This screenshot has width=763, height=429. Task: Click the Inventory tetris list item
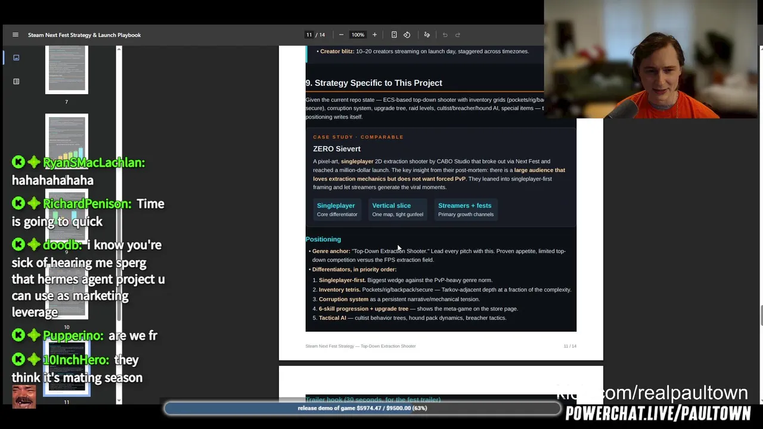[445, 290]
